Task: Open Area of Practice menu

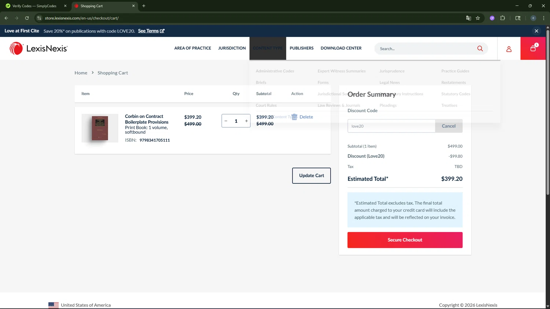Action: point(192,48)
